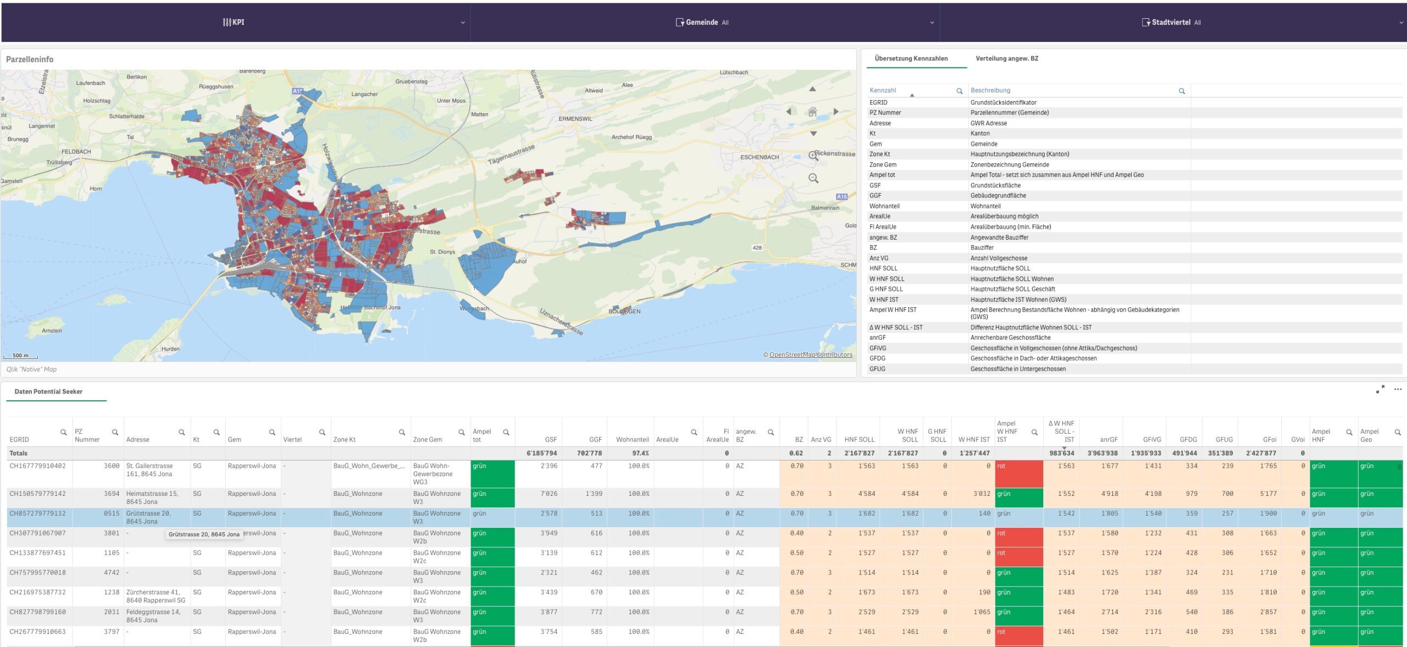Switch to Übersetzung Kennzahlen tab
1407x647 pixels.
pyautogui.click(x=911, y=58)
